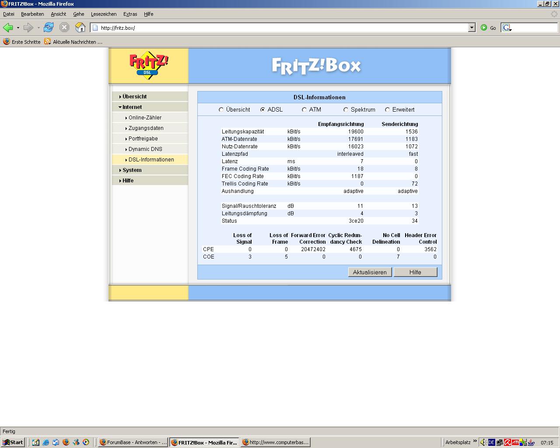Click the volume speaker tray icon

(483, 442)
